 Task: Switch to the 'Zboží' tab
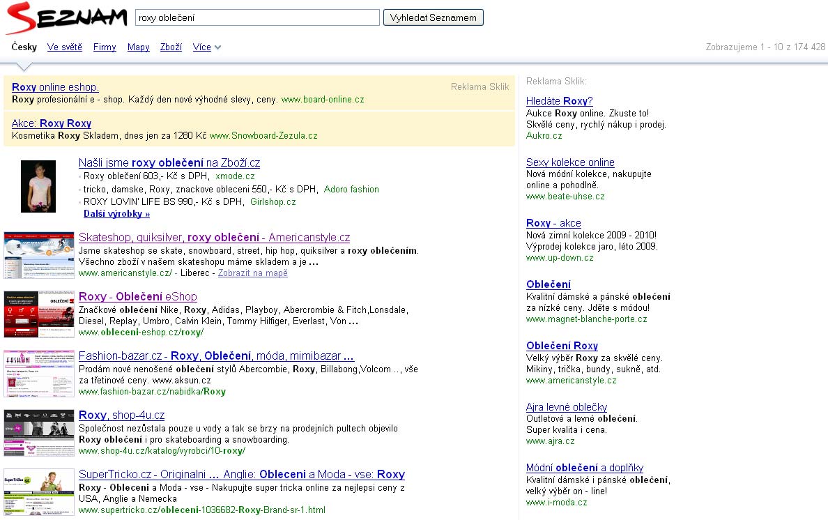click(171, 47)
